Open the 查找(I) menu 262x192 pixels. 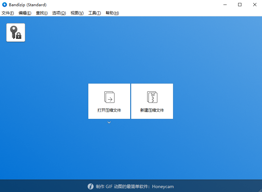pos(42,13)
